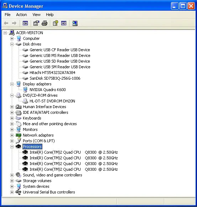Click the HL-DT-ST DVDROM drive disc icon
Screen dimensions: 197x207
(x=25, y=101)
